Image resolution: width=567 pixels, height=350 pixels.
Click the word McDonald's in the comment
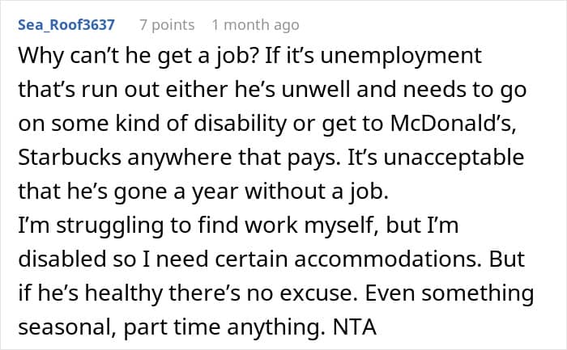453,124
